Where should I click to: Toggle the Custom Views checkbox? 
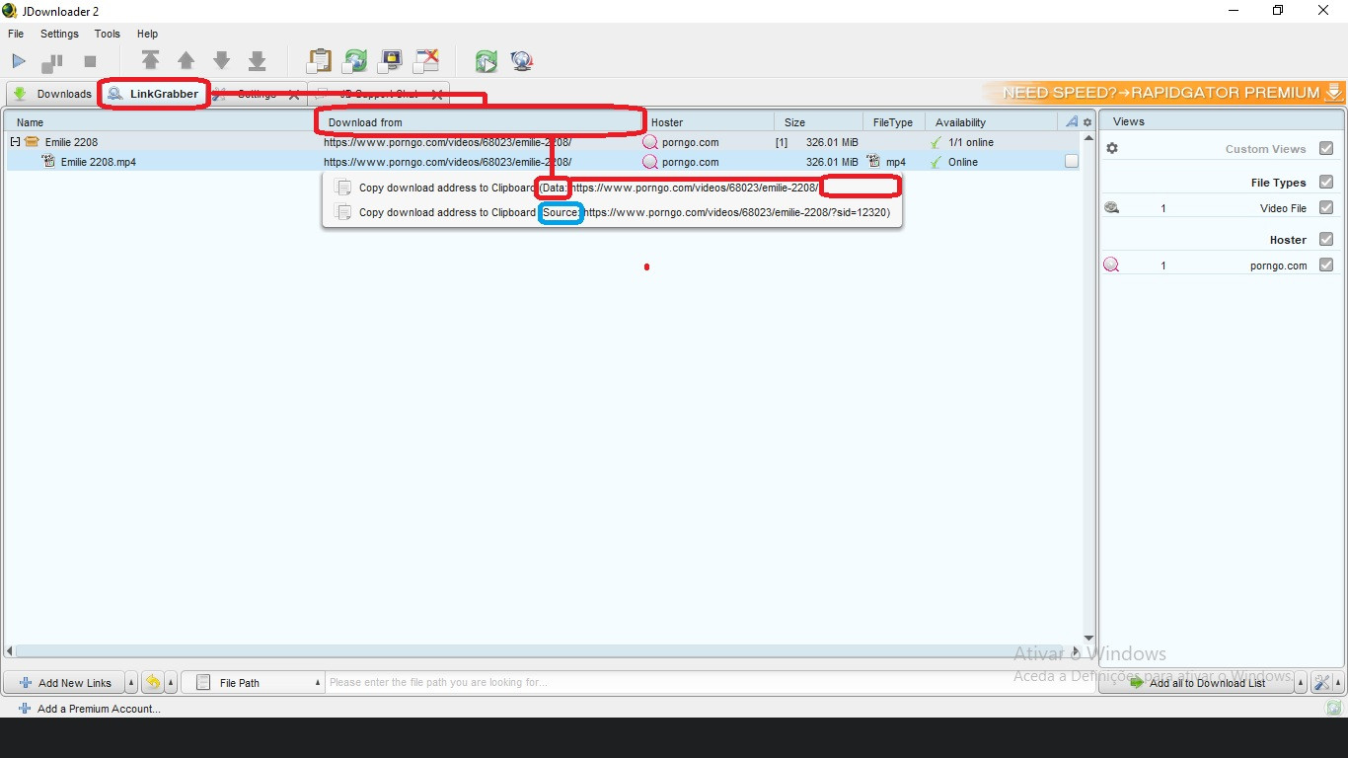tap(1326, 148)
